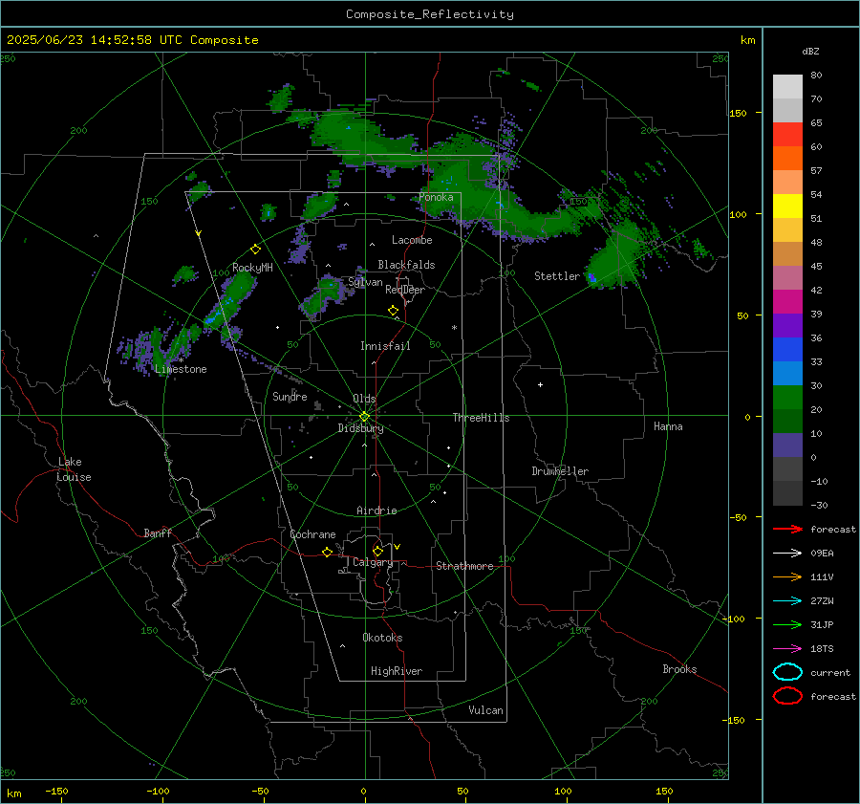Click the Ponoka city label
The height and width of the screenshot is (804, 860).
436,197
